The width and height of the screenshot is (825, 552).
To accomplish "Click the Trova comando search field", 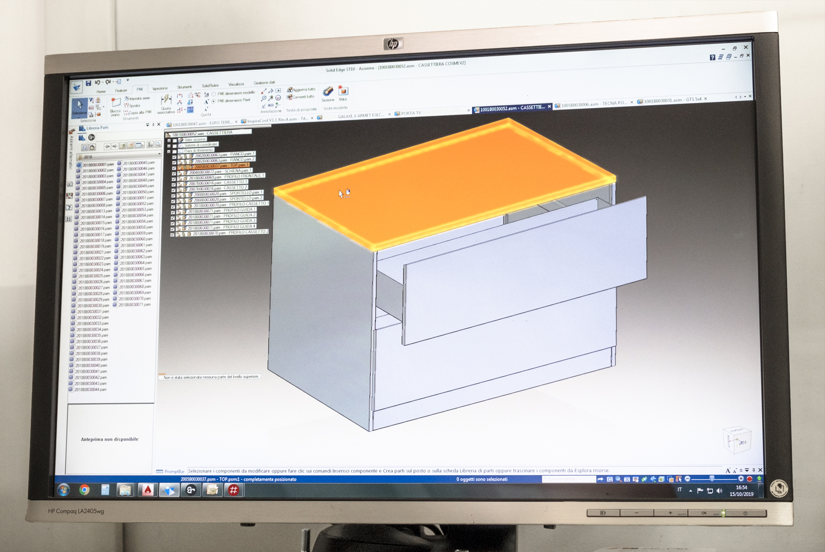I will [x=568, y=479].
